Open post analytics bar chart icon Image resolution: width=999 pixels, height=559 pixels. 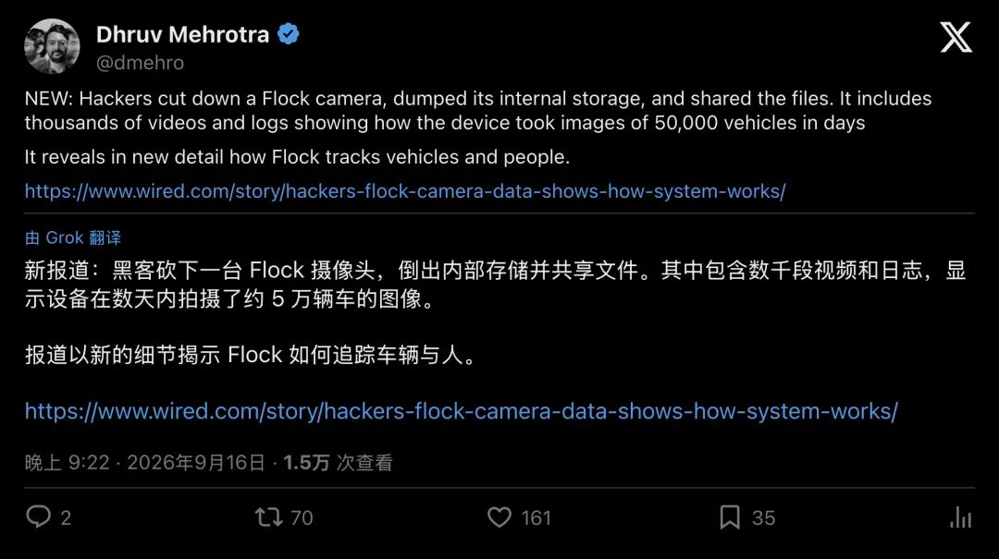[961, 517]
